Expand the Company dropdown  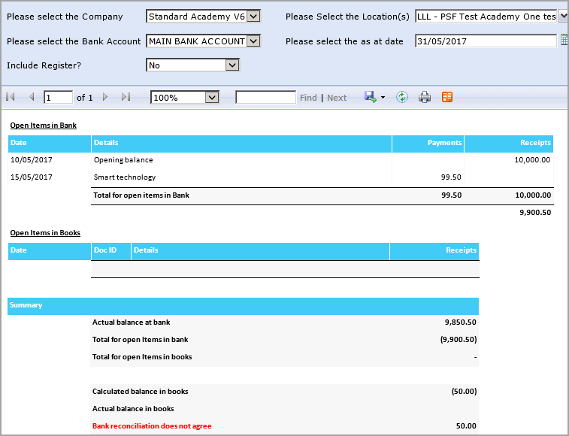tap(253, 17)
